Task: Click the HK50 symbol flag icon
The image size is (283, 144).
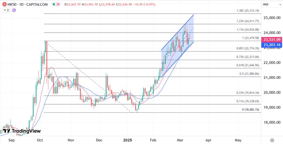Action: coord(4,4)
